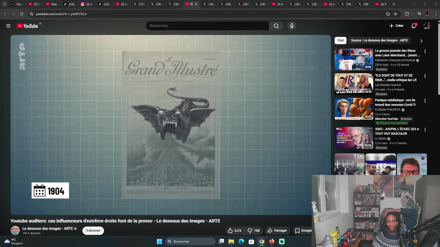Like the video with thumbs up
440x247 pixels.
click(x=234, y=231)
